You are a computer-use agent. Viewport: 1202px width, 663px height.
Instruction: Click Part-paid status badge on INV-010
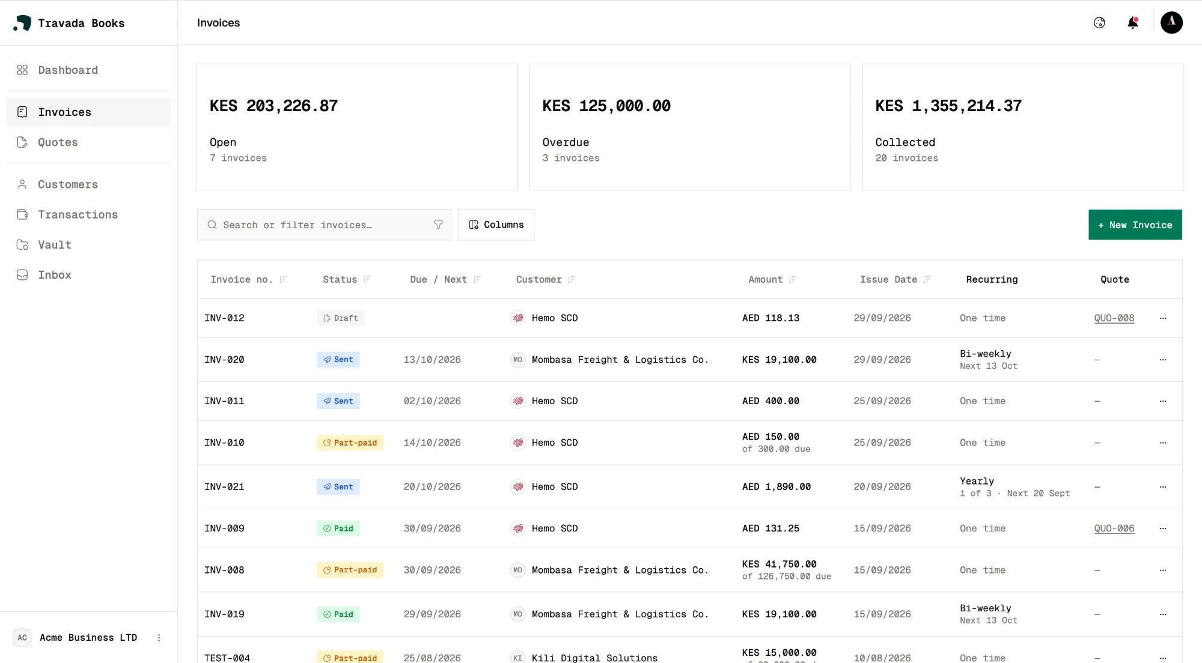click(x=350, y=443)
